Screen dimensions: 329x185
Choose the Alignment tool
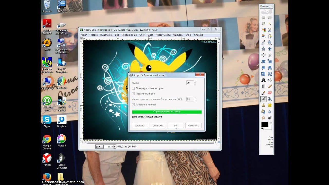263,55
